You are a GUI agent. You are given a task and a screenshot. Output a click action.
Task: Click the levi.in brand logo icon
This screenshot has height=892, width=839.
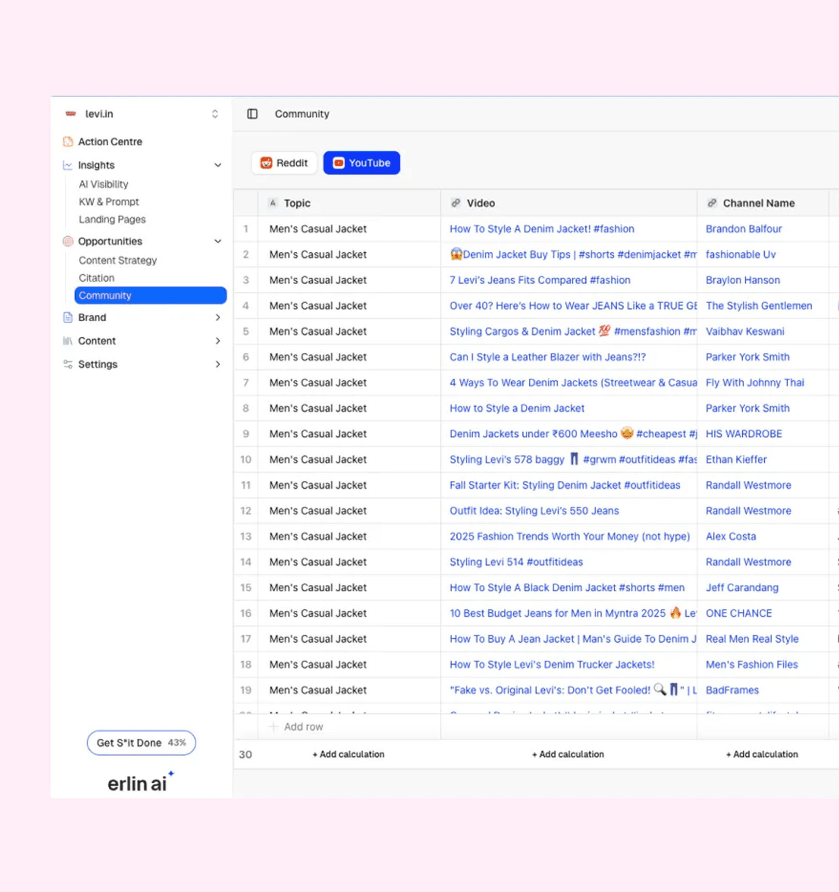coord(70,114)
